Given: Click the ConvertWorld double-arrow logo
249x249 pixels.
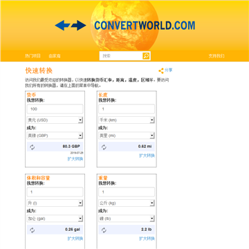Looking at the screenshot, I should (x=71, y=26).
